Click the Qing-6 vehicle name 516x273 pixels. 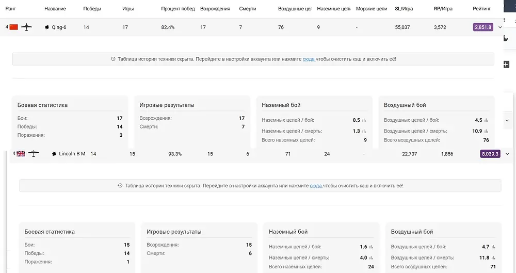coord(59,27)
